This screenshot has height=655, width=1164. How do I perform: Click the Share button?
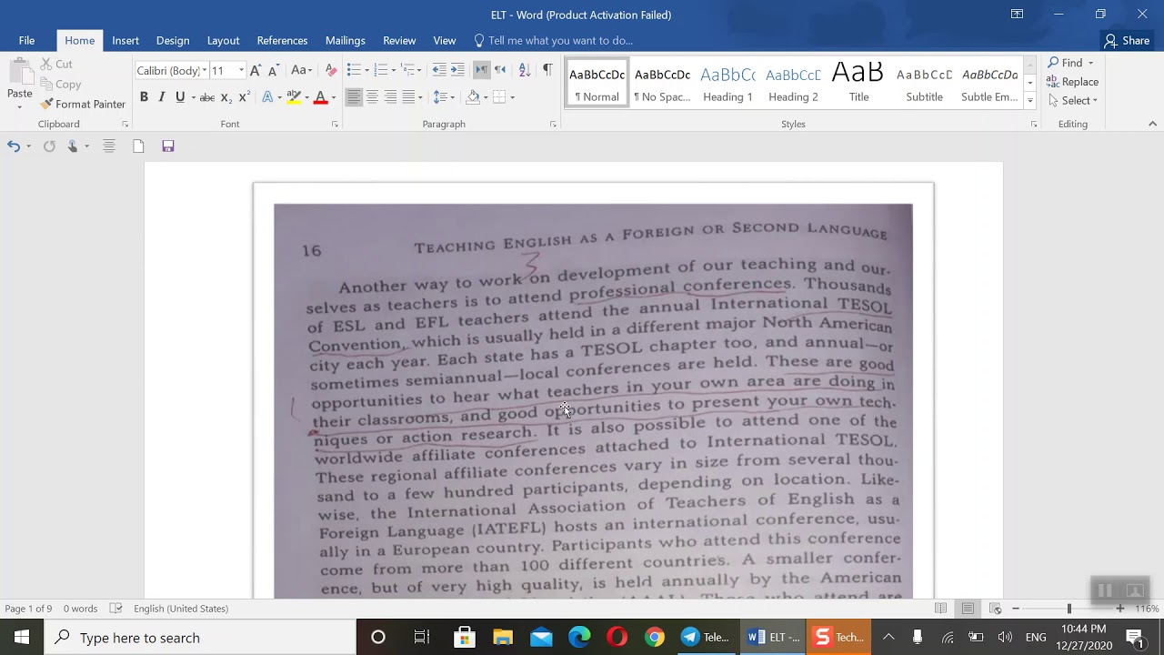click(1127, 41)
